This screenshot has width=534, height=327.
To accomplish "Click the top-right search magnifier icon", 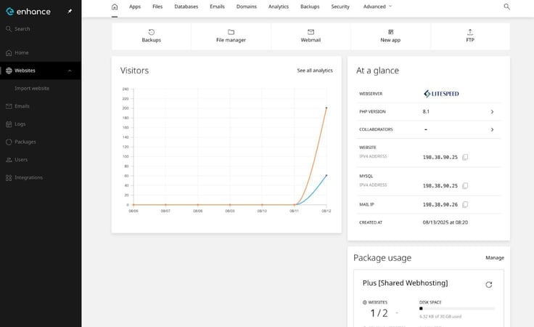I will (x=506, y=7).
